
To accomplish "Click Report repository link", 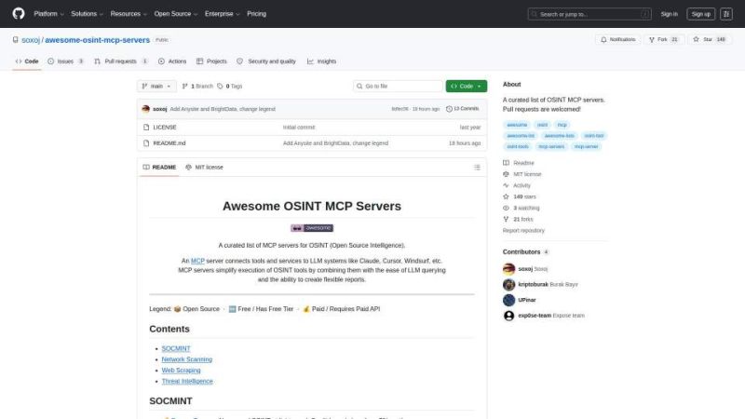I will coord(523,230).
